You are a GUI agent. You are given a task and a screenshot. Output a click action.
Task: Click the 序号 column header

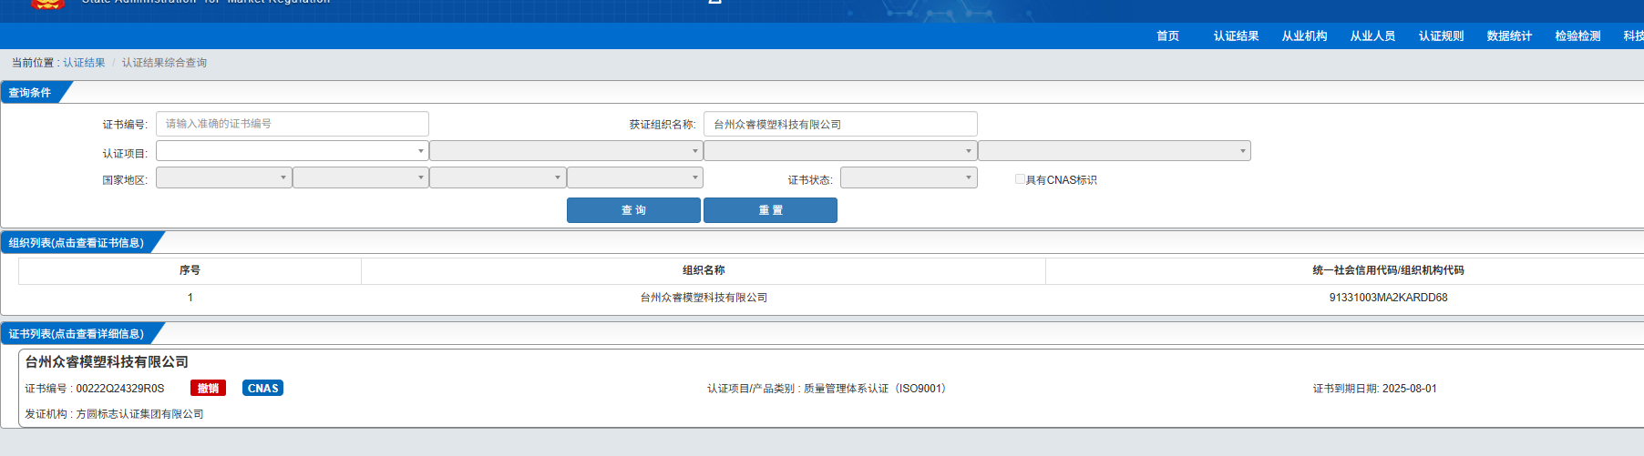(x=190, y=270)
